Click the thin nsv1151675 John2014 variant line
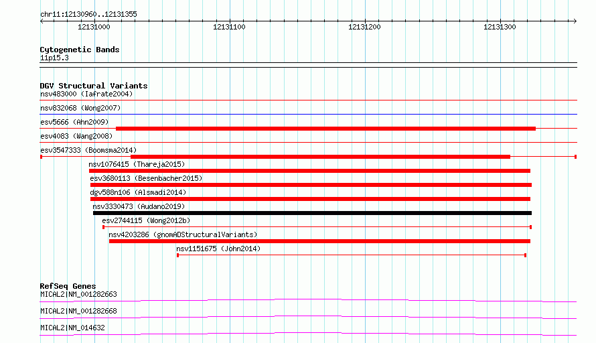Image resolution: width=596 pixels, height=343 pixels. 352,255
